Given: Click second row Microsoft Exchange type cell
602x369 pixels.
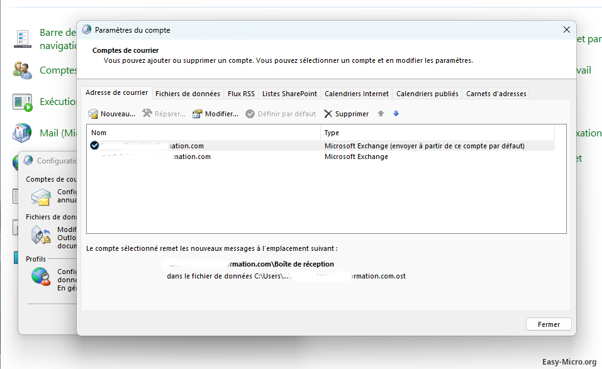Looking at the screenshot, I should tap(356, 157).
